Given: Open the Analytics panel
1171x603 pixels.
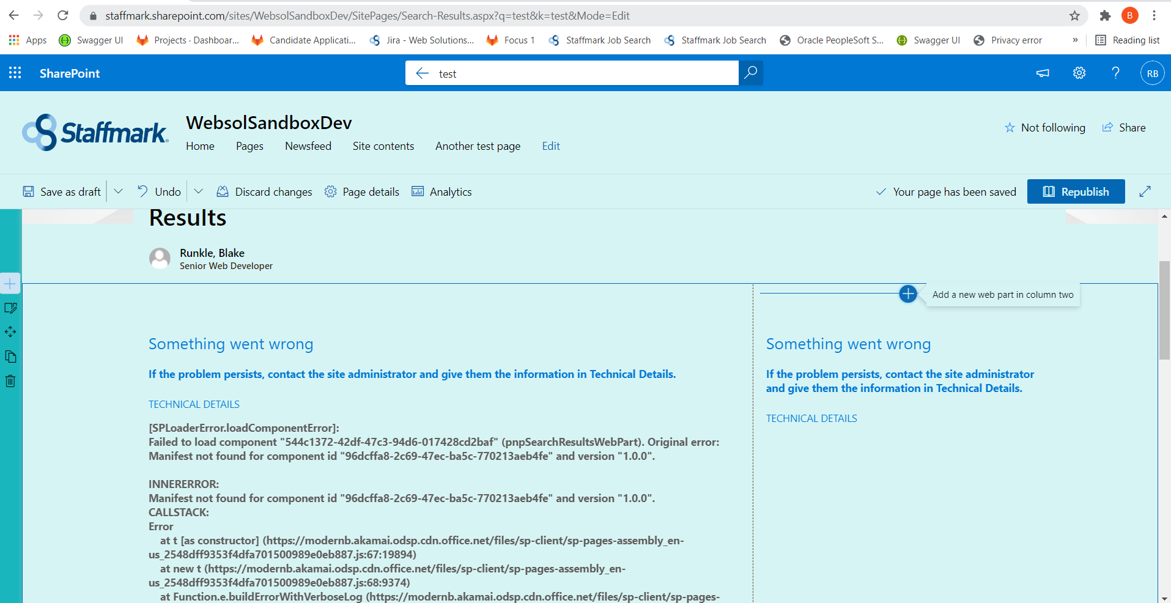Looking at the screenshot, I should coord(441,191).
